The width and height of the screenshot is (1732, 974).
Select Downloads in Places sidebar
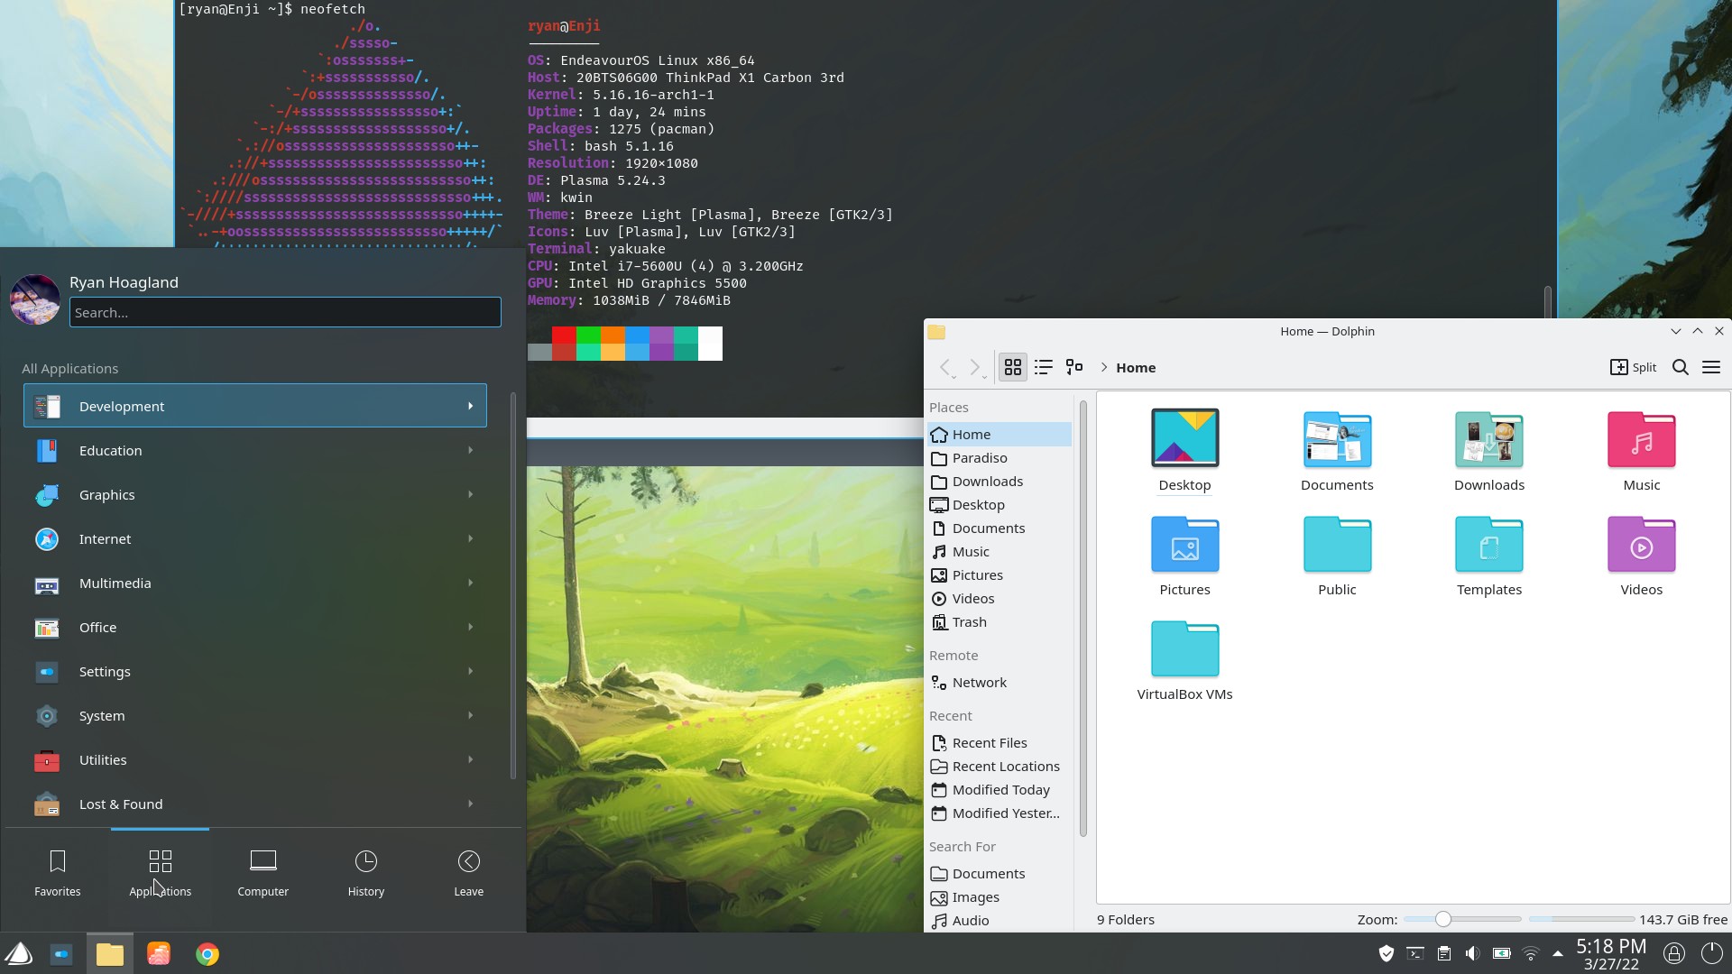click(x=1000, y=482)
